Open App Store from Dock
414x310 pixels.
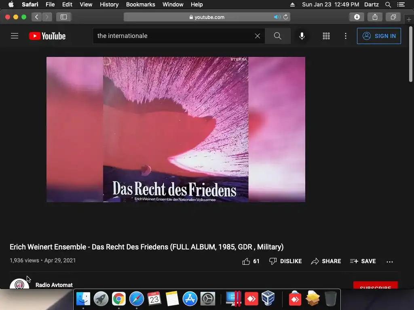point(190,299)
